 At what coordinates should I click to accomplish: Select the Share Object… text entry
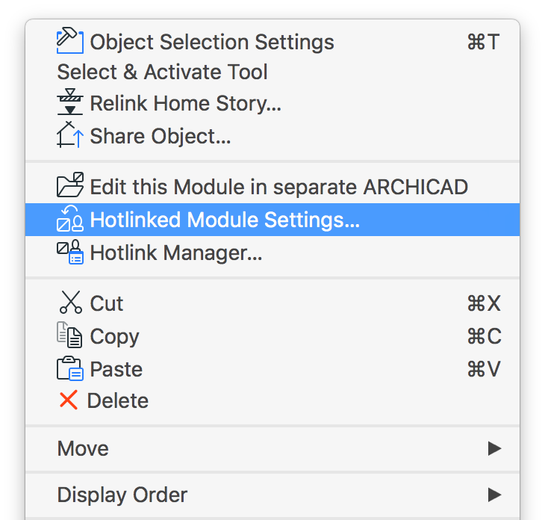161,136
